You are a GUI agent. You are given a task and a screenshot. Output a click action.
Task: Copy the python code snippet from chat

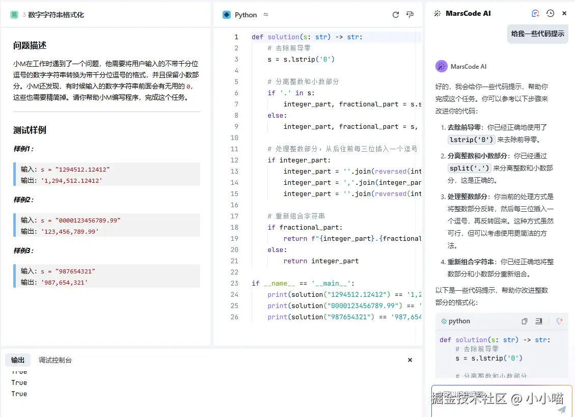pyautogui.click(x=525, y=321)
